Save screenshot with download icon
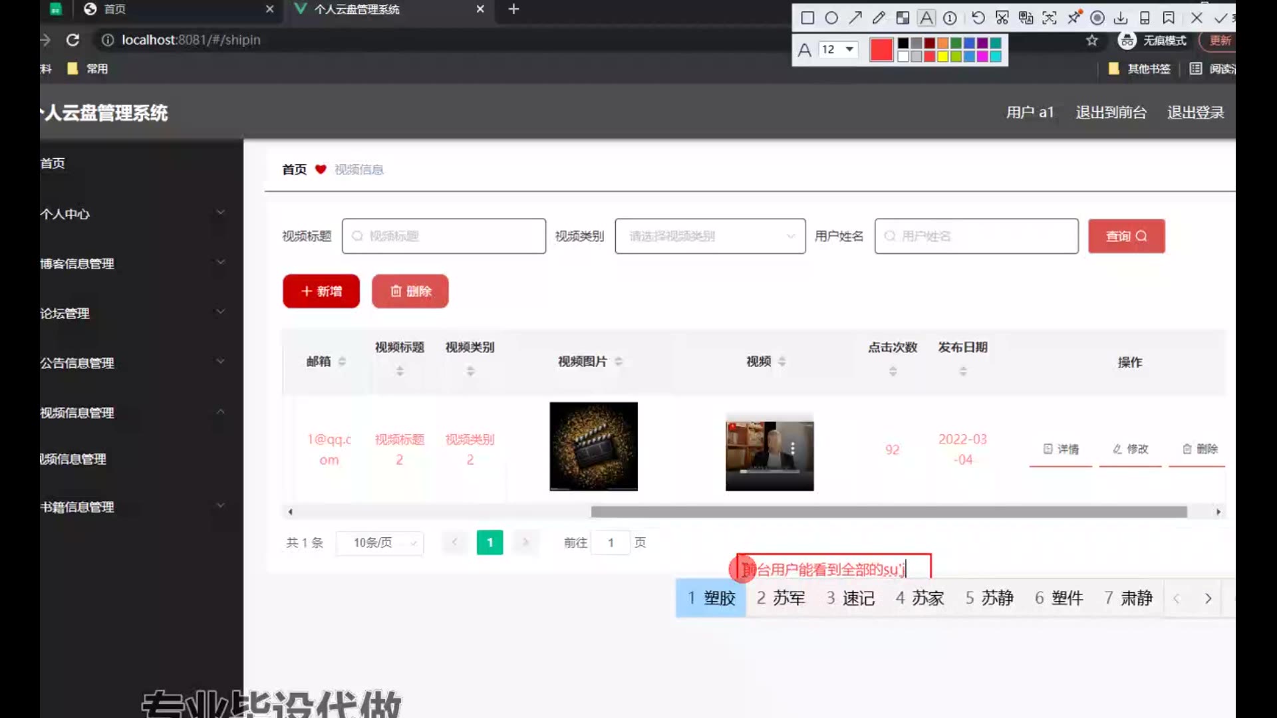Screen dimensions: 1277x718 (1121, 18)
